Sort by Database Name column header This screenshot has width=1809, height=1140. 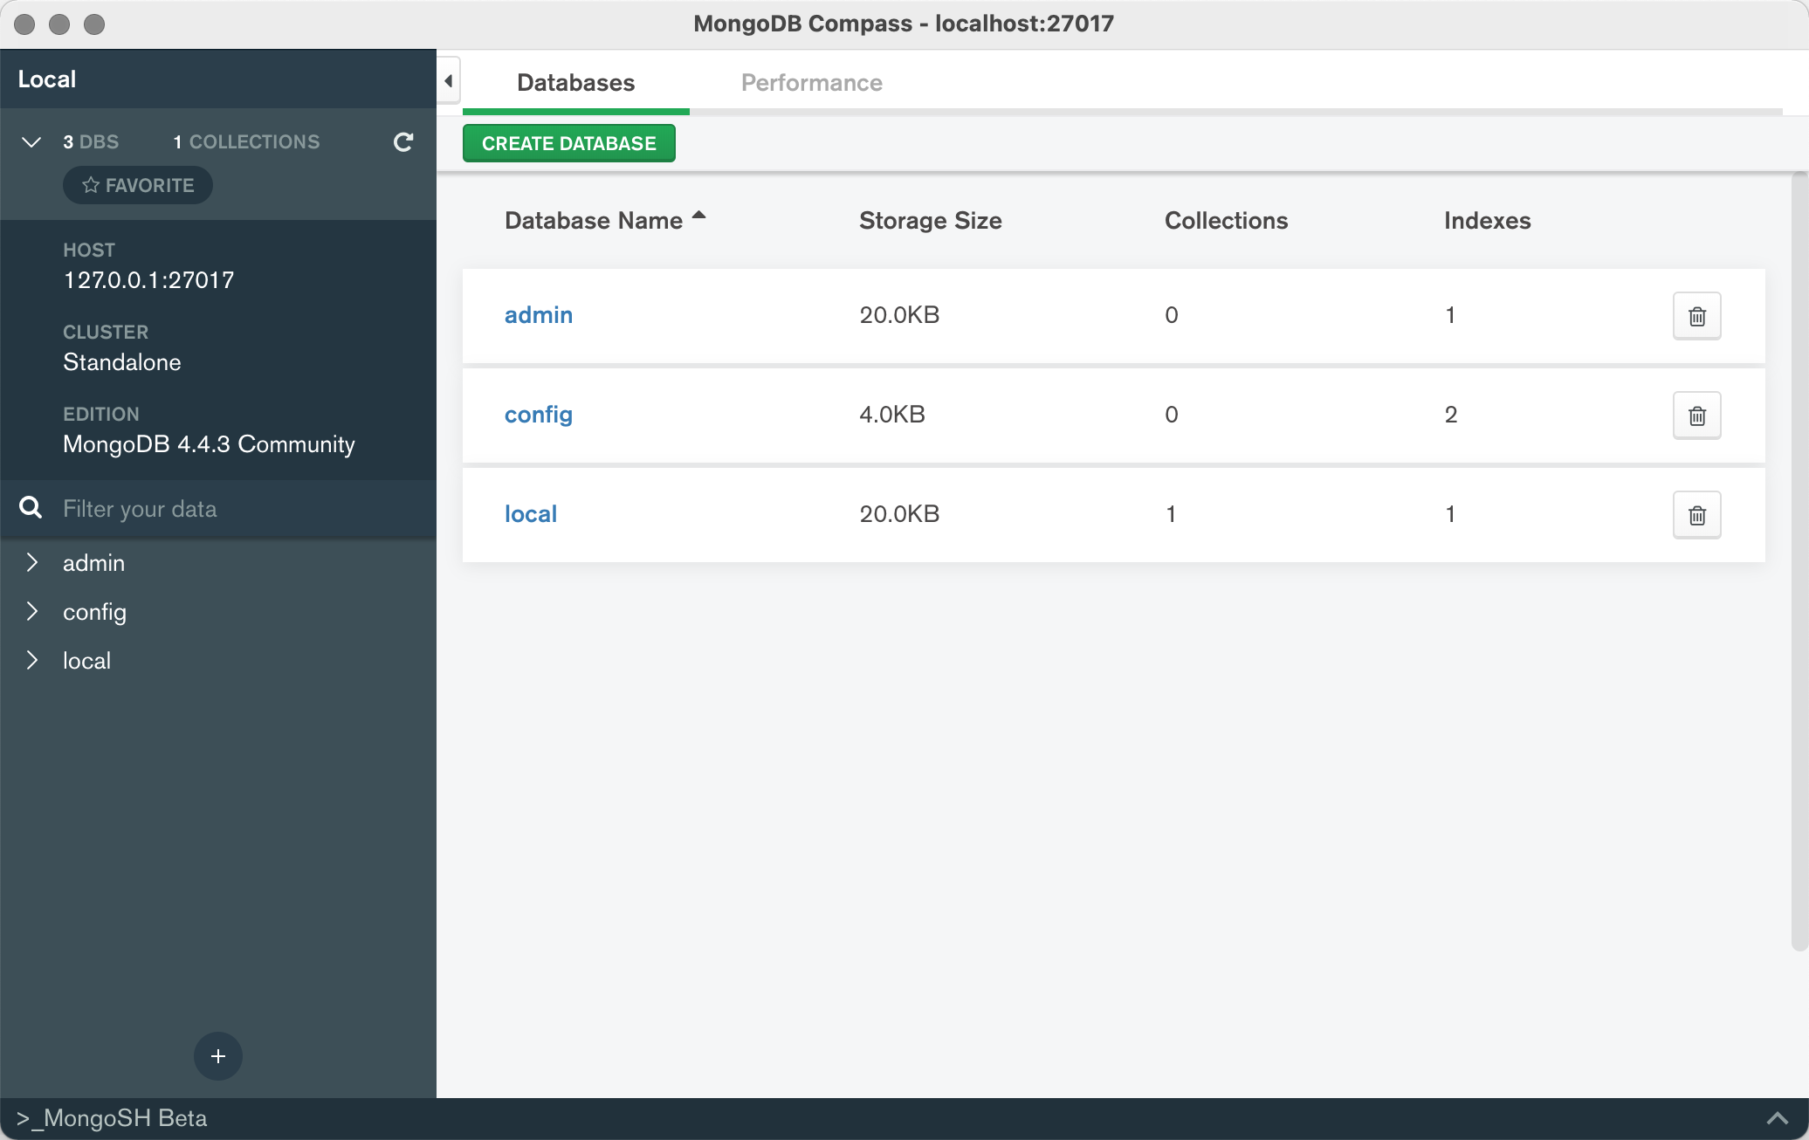coord(594,221)
